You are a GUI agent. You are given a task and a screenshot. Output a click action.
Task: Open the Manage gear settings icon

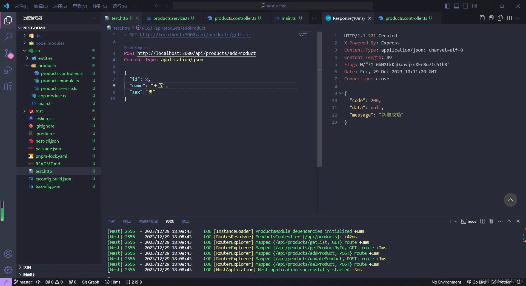(x=8, y=270)
